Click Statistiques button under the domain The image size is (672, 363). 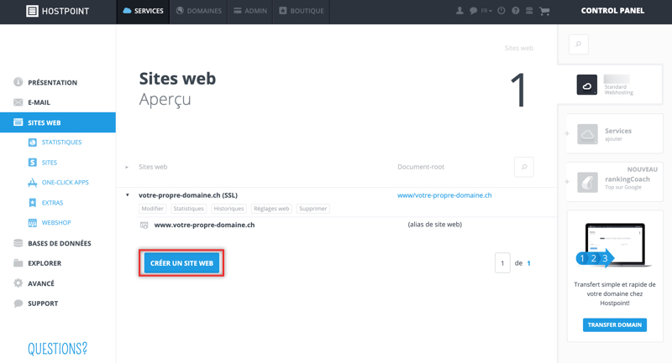188,209
